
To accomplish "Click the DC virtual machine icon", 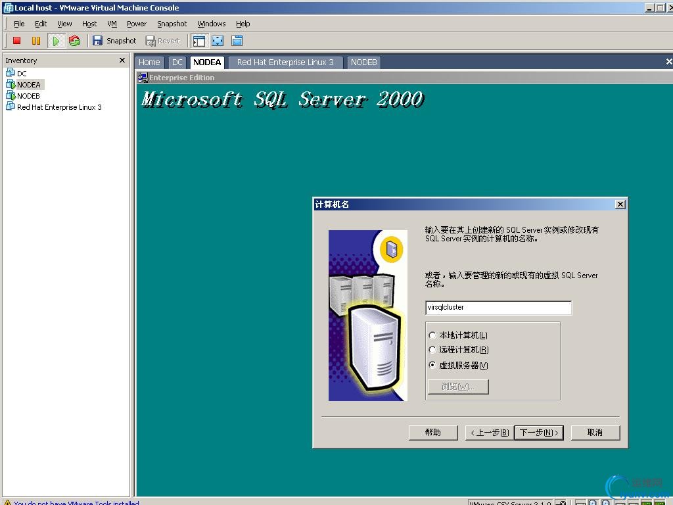I will 11,72.
